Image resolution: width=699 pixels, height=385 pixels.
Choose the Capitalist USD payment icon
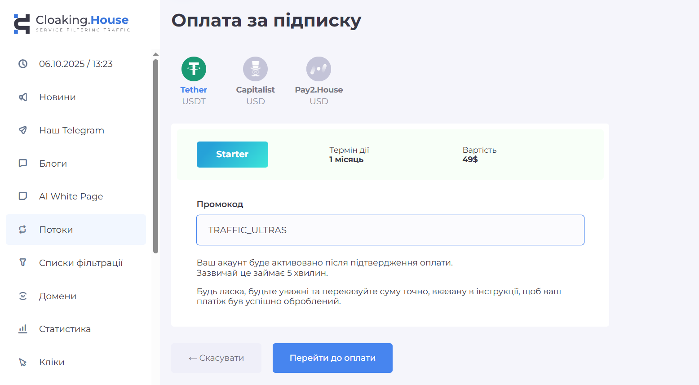tap(255, 69)
